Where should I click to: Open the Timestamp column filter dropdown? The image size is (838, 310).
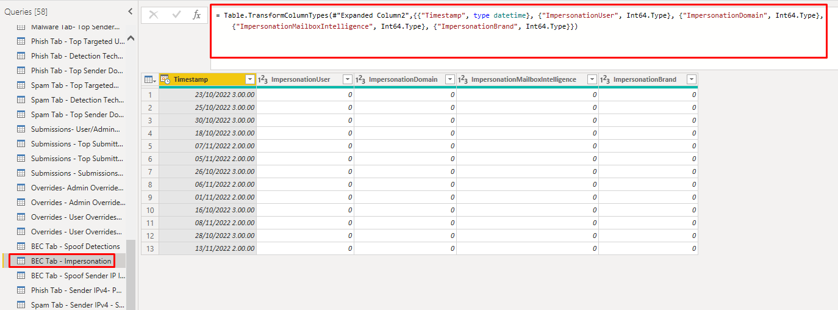249,79
